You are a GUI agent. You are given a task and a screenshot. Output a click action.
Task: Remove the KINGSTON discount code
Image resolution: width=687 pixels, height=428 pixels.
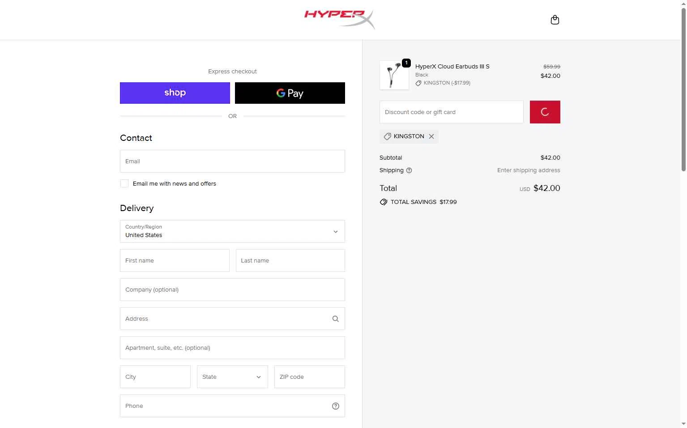431,136
